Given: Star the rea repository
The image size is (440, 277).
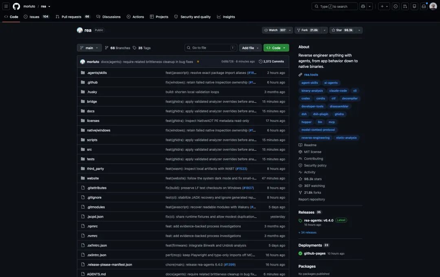Looking at the screenshot, I should click(343, 30).
